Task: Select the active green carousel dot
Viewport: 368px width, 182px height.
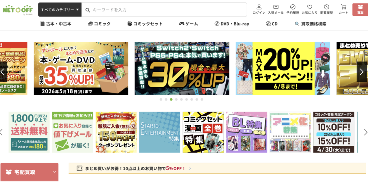Action: click(171, 99)
